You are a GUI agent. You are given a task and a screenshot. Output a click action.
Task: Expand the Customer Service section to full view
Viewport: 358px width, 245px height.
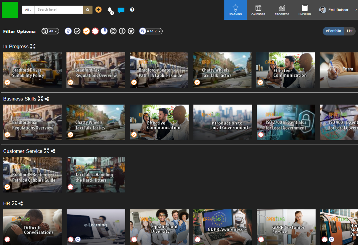46,151
